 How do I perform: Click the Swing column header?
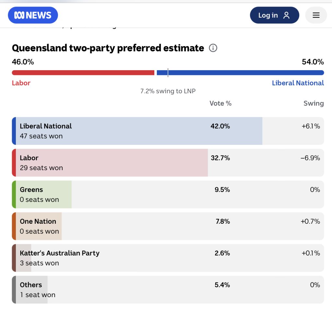point(313,104)
